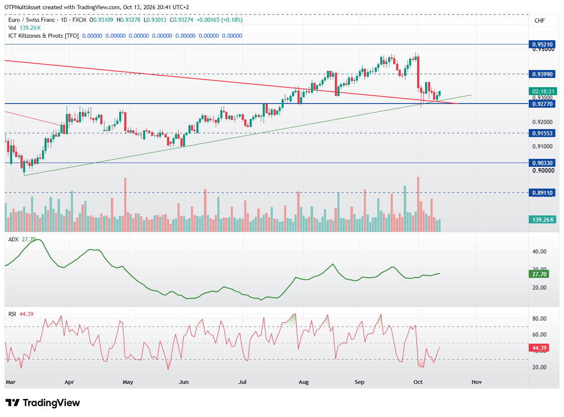
Task: Click the Mar label on time axis
Action: tap(10, 382)
